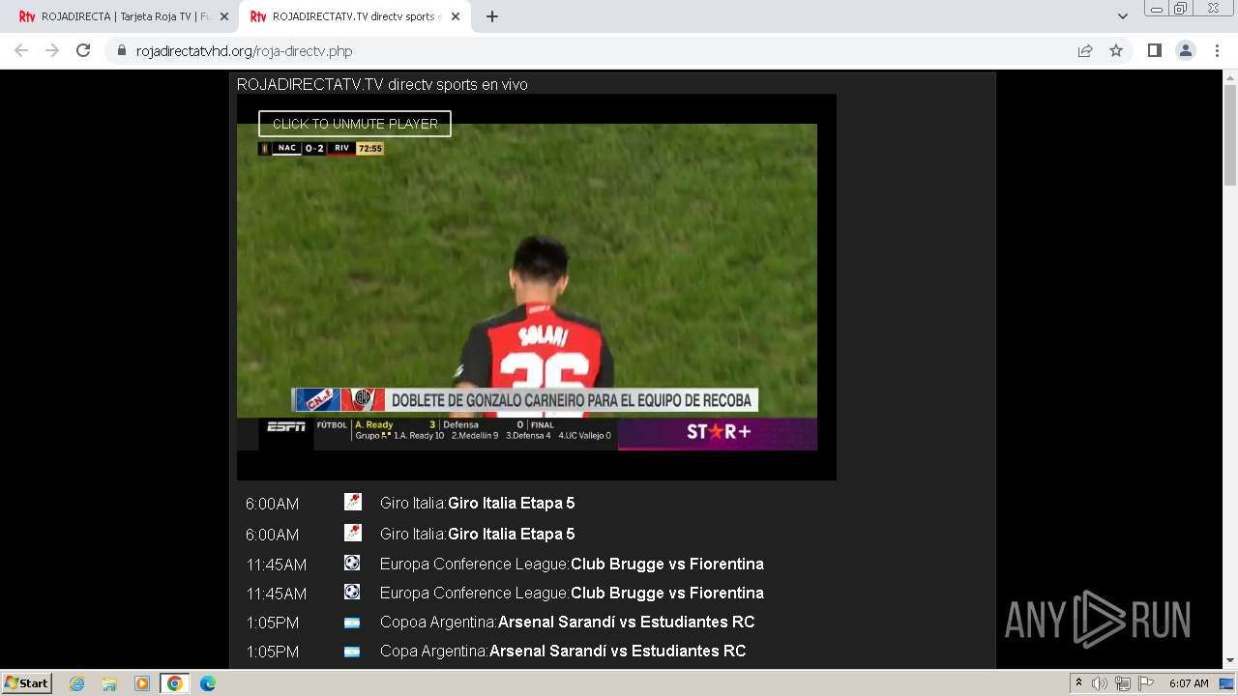Click the scrollbar down arrow
The width and height of the screenshot is (1238, 696).
click(1230, 660)
